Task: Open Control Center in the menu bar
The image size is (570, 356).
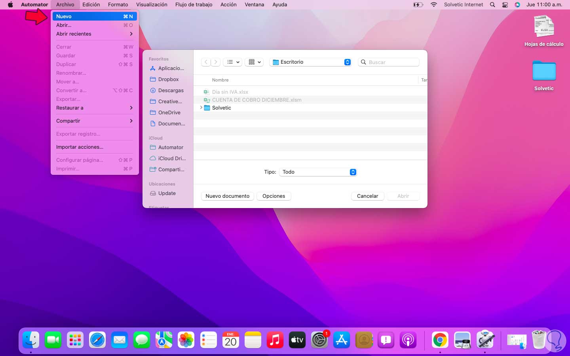Action: [505, 5]
